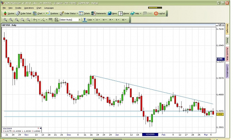233x140 pixels.
Task: Open the Confirmations side tab
Action: coord(227,71)
